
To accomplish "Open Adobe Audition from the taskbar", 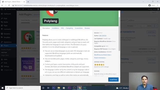I will coord(84,88).
